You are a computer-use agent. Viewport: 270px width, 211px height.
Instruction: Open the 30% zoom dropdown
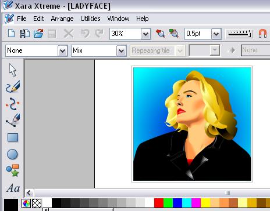(x=146, y=34)
